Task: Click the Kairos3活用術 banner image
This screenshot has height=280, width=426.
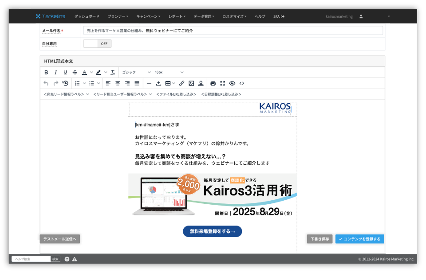Action: (213, 195)
